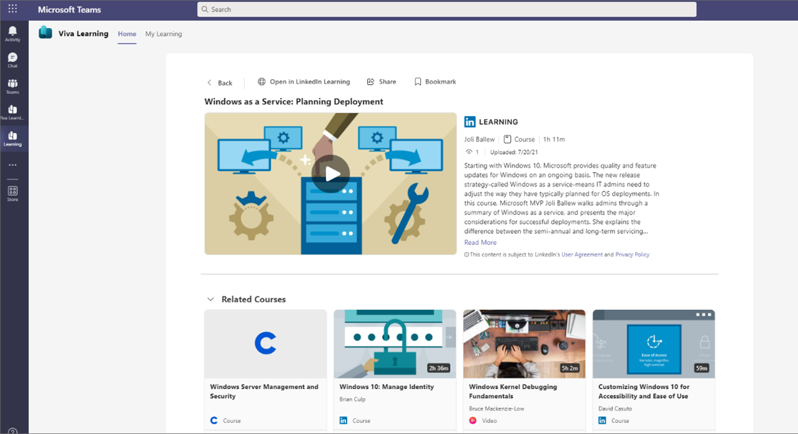The height and width of the screenshot is (434, 798).
Task: Click the Coursera icon under Windows Server Management
Action: [x=214, y=420]
